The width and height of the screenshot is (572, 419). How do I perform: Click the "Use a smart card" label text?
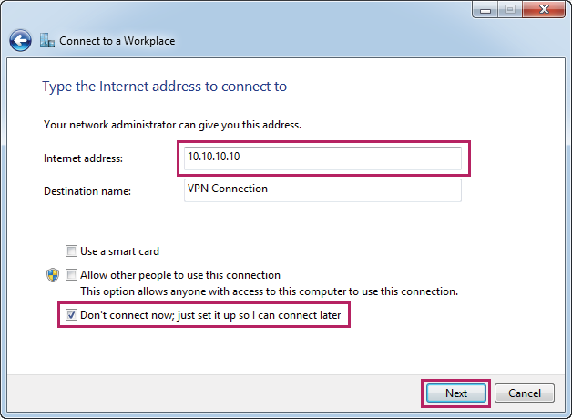(x=120, y=251)
